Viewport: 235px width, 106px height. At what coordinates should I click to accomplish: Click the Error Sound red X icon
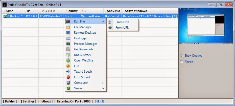(x=68, y=77)
